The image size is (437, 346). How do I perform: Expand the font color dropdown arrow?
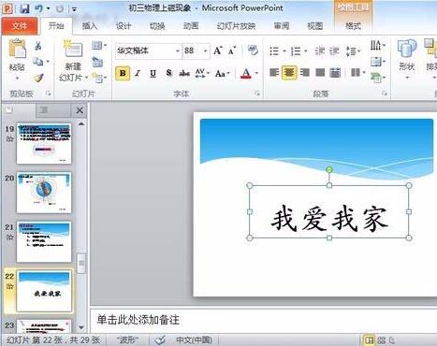click(x=256, y=74)
